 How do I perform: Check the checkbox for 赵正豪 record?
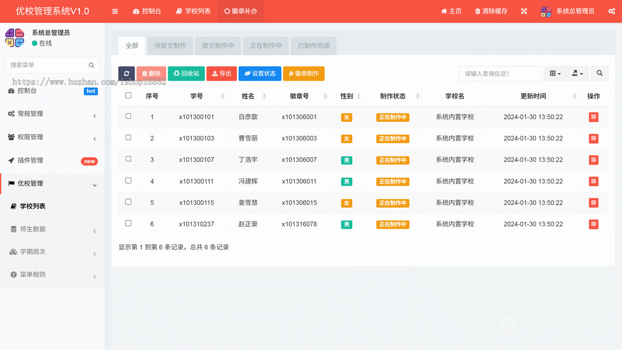point(128,223)
